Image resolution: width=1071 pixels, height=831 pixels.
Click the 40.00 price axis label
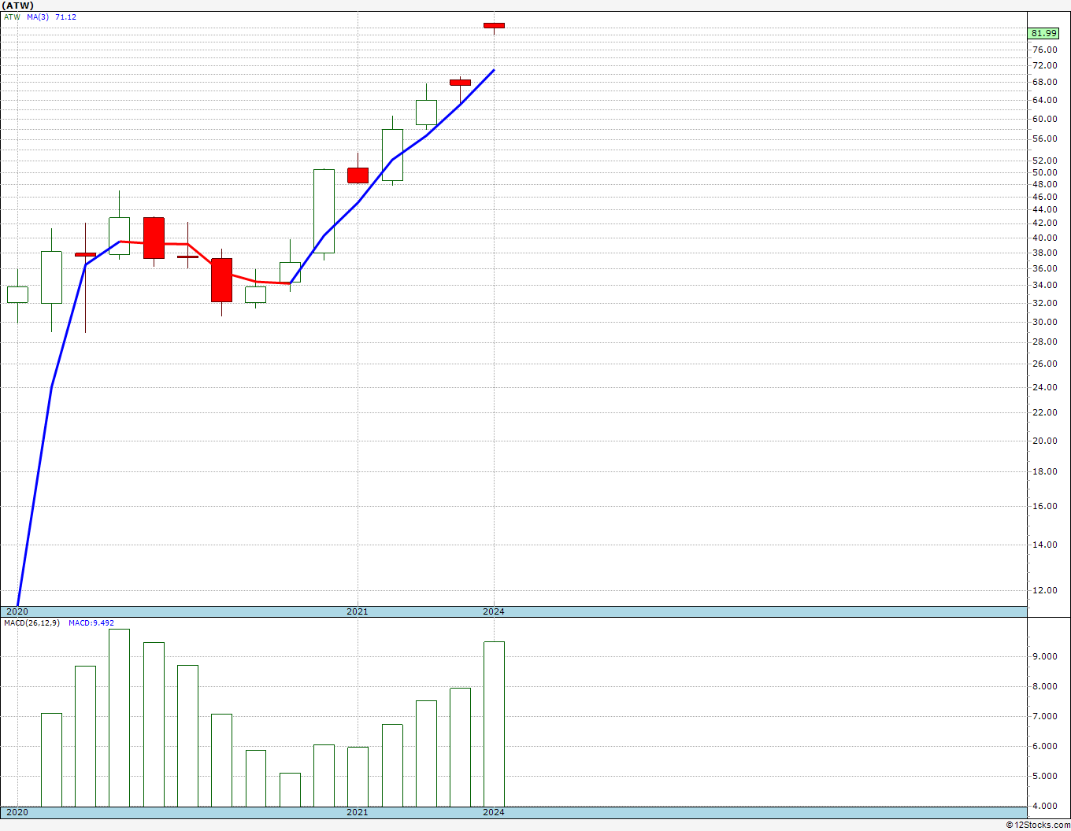1045,238
